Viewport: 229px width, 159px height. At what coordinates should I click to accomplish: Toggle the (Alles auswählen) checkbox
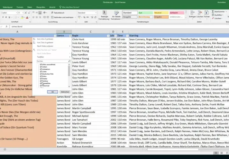[41, 64]
